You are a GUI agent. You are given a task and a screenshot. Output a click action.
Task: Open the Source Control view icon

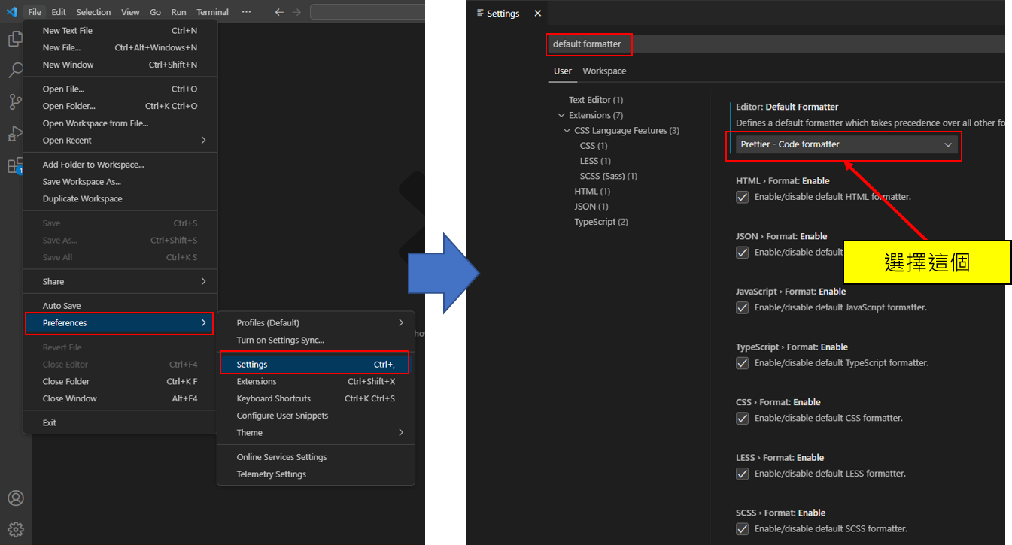15,102
